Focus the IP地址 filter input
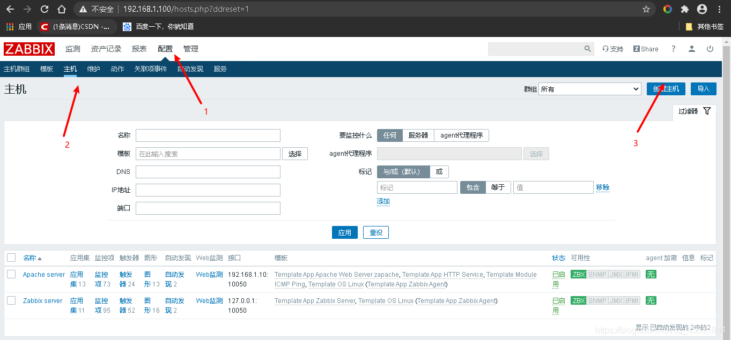731x340 pixels. pos(208,190)
